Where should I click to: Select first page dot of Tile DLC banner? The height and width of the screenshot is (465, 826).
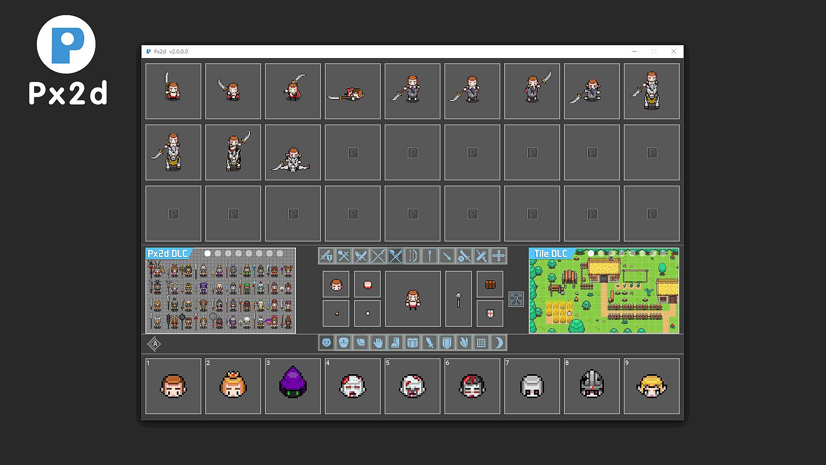pyautogui.click(x=591, y=254)
